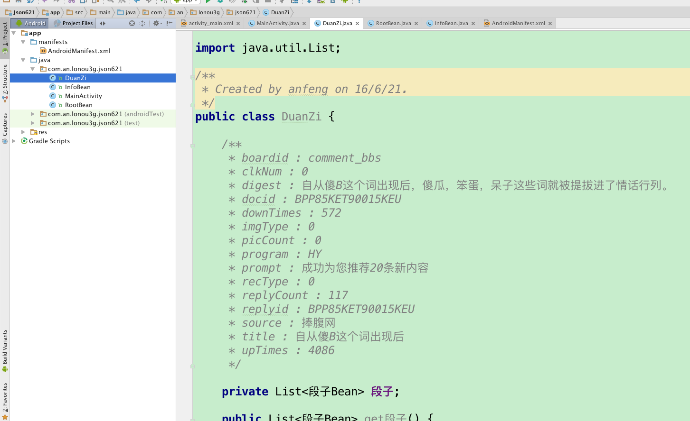The width and height of the screenshot is (690, 421).
Task: Select the DuanZi class in the tree
Action: click(x=93, y=78)
